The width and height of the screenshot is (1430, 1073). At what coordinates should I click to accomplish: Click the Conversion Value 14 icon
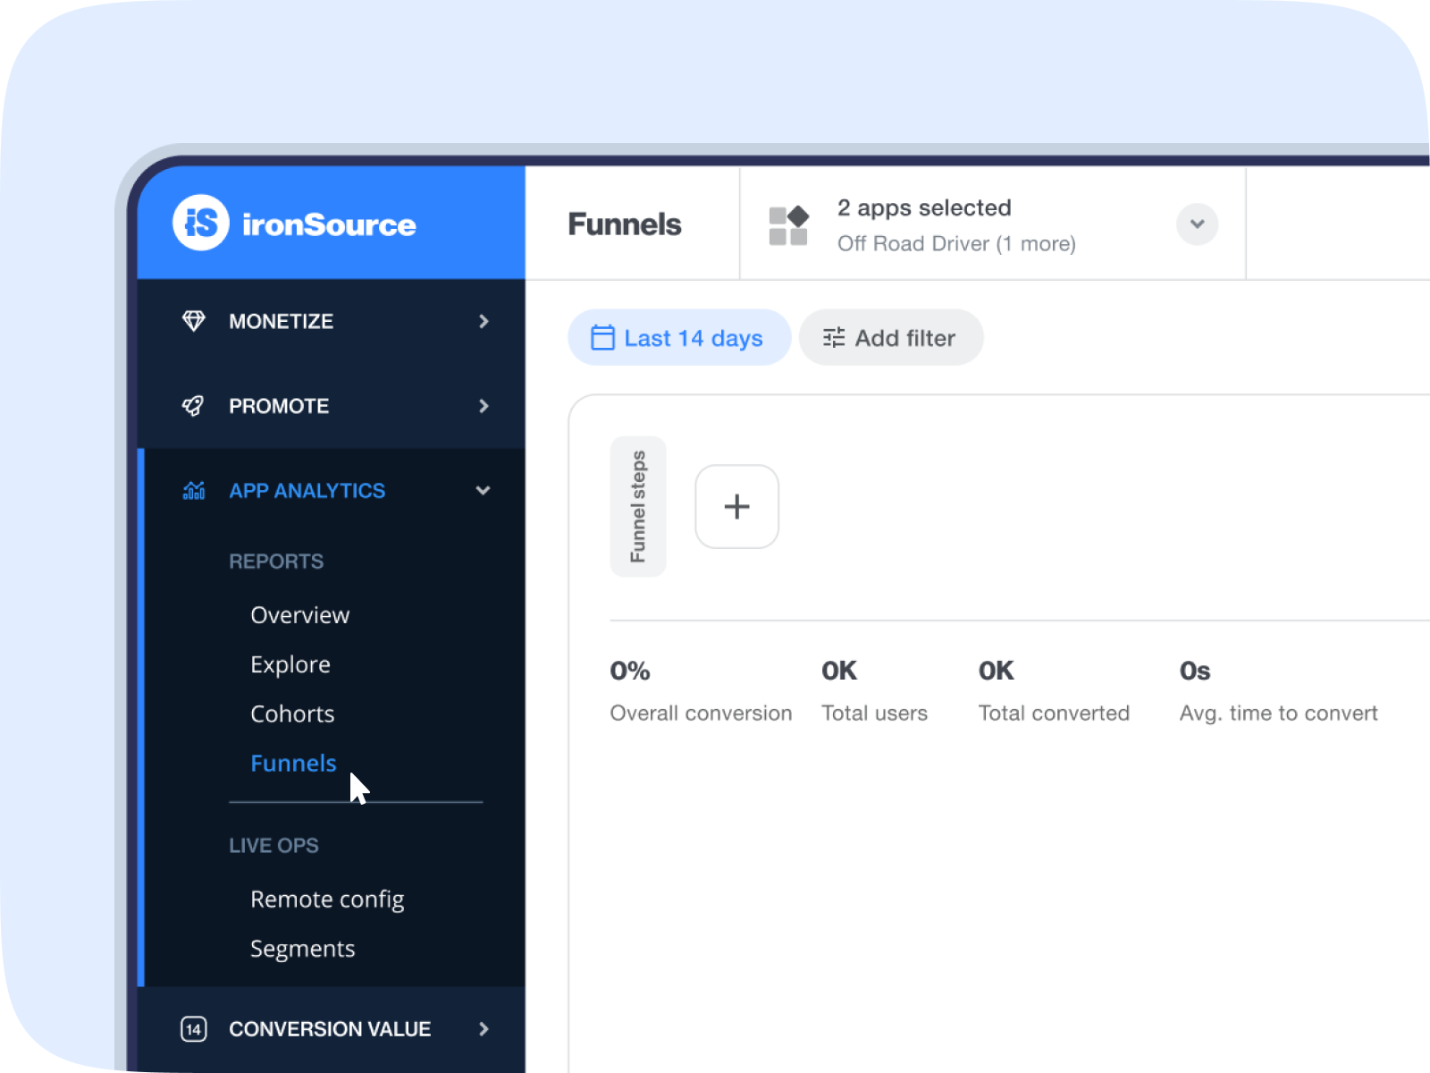[x=193, y=1029]
